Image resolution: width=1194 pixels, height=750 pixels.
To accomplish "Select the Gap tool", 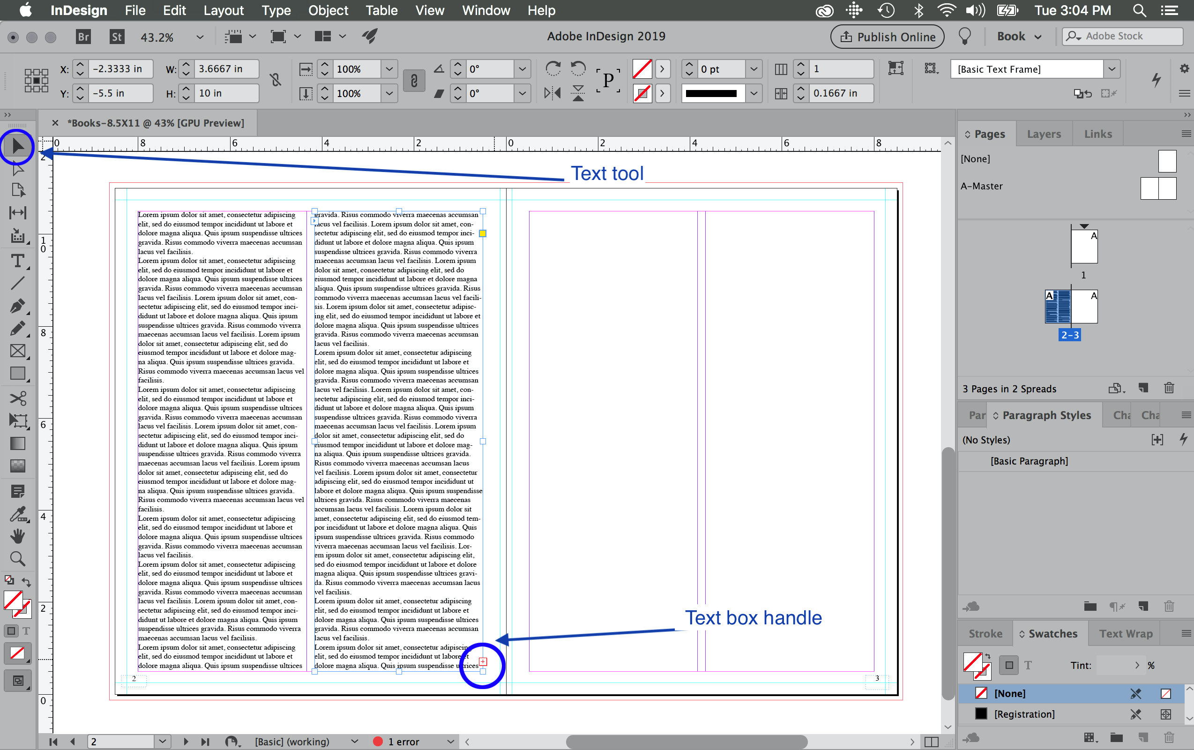I will [18, 213].
